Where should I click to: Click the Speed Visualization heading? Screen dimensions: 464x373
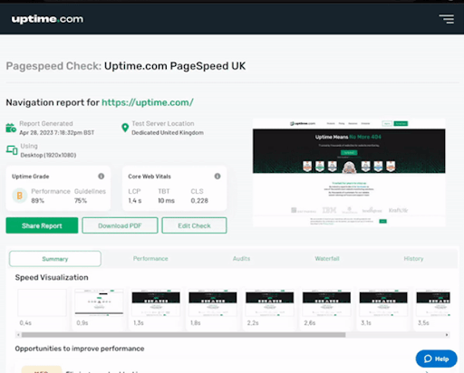pyautogui.click(x=52, y=277)
